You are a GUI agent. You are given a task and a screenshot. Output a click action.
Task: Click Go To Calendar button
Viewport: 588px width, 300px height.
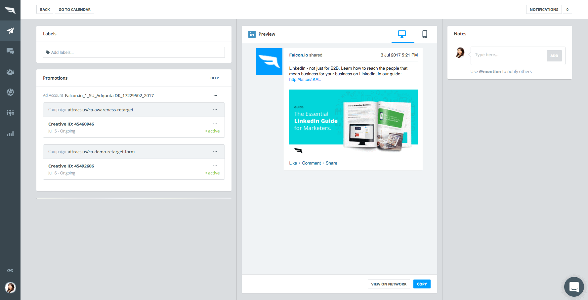point(75,10)
